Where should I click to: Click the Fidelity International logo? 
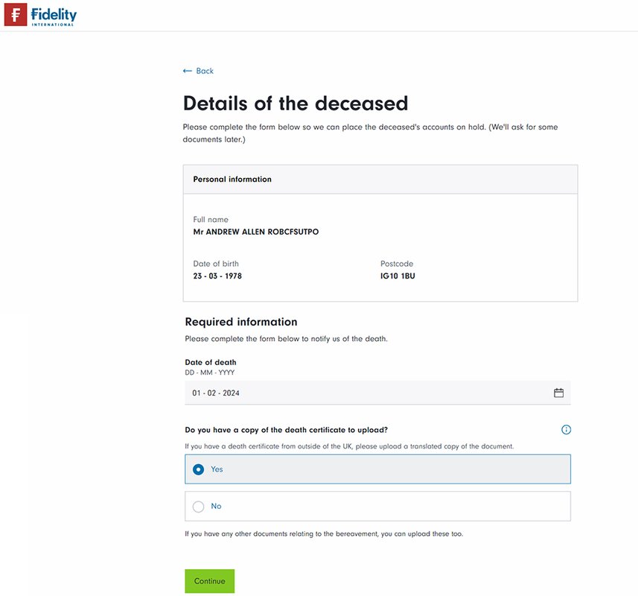(x=41, y=15)
